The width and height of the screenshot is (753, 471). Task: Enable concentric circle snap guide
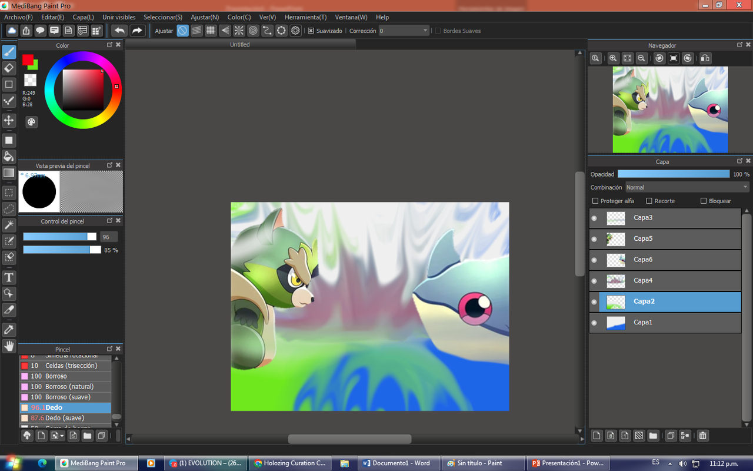coord(254,31)
